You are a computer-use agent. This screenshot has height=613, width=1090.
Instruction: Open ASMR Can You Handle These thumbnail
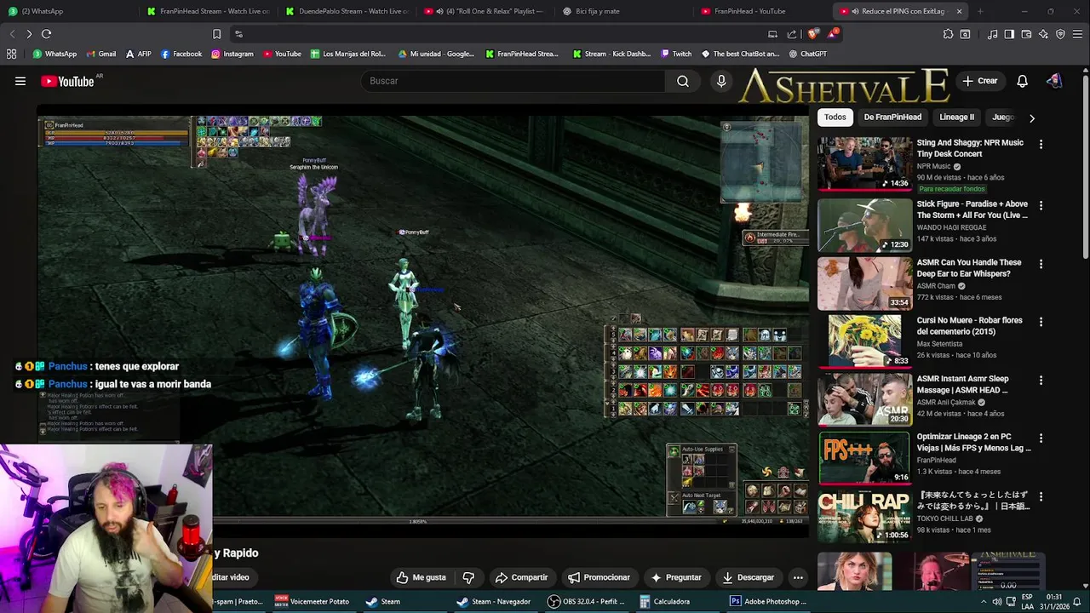[863, 284]
